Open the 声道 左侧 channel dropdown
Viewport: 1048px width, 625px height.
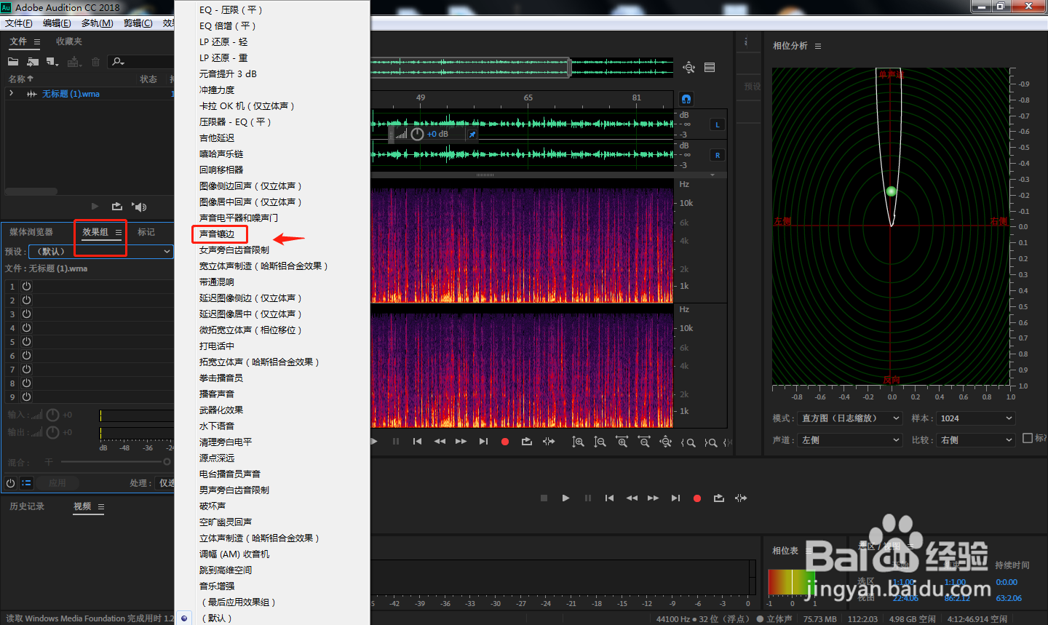(850, 440)
